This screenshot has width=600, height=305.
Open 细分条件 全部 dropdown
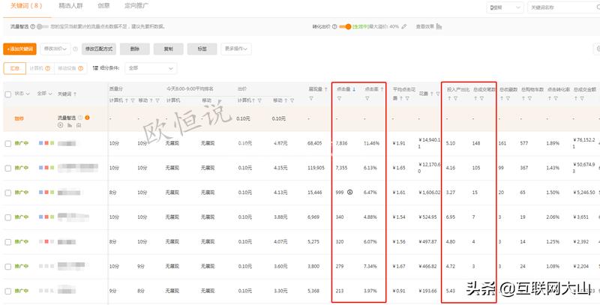(x=151, y=68)
